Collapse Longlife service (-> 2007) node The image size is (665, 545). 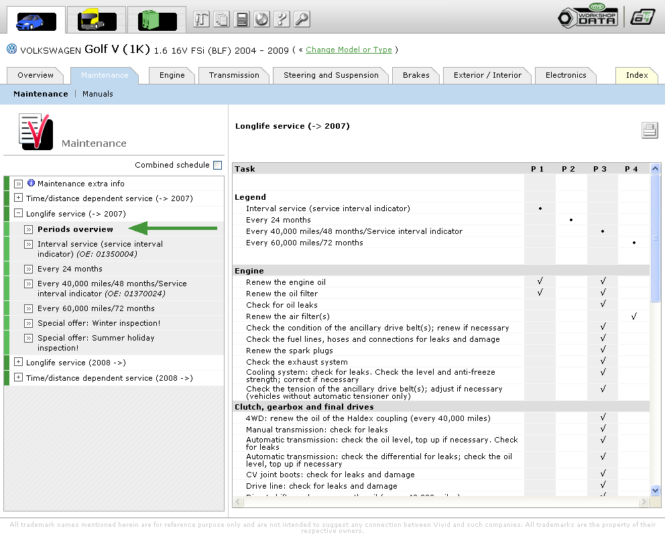pyautogui.click(x=18, y=213)
